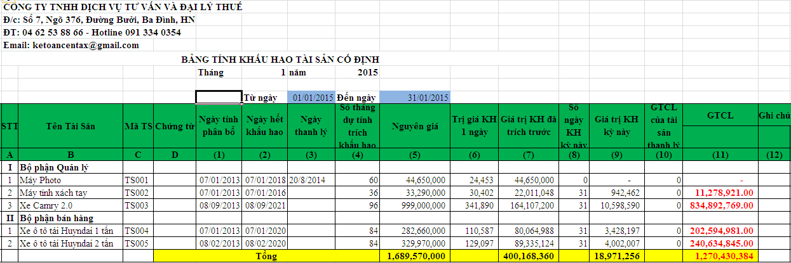This screenshot has width=791, height=263.
Task: Select the 'Xe Camry 2.0' cell
Action: click(x=70, y=205)
